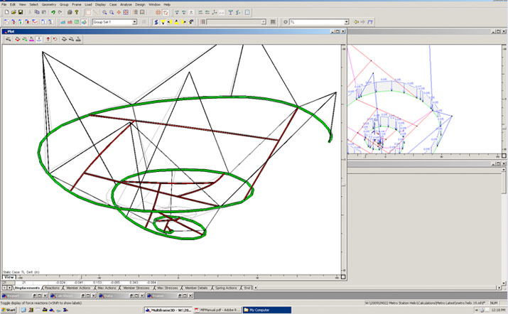Click the Save file icon
This screenshot has width=508, height=314.
(21, 12)
